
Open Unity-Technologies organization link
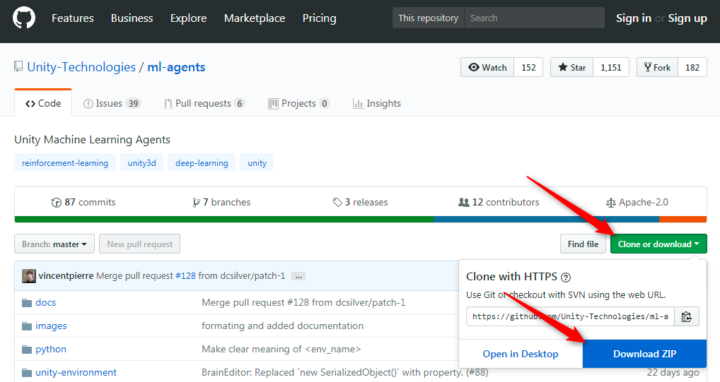pos(81,67)
